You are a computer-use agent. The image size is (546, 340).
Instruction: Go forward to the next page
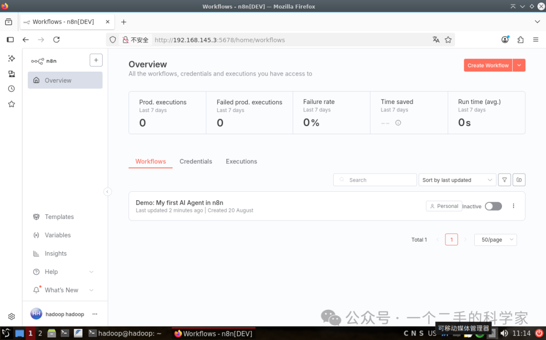coord(41,39)
